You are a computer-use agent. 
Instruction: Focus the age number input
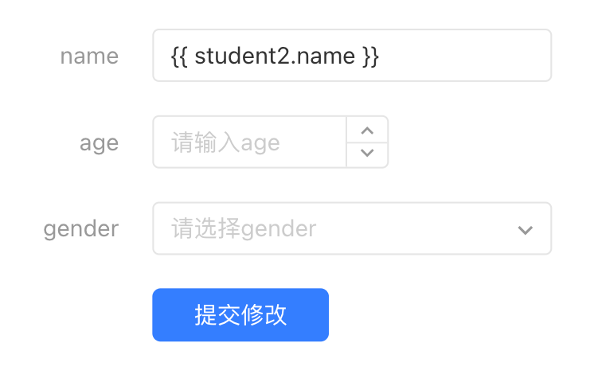point(249,142)
